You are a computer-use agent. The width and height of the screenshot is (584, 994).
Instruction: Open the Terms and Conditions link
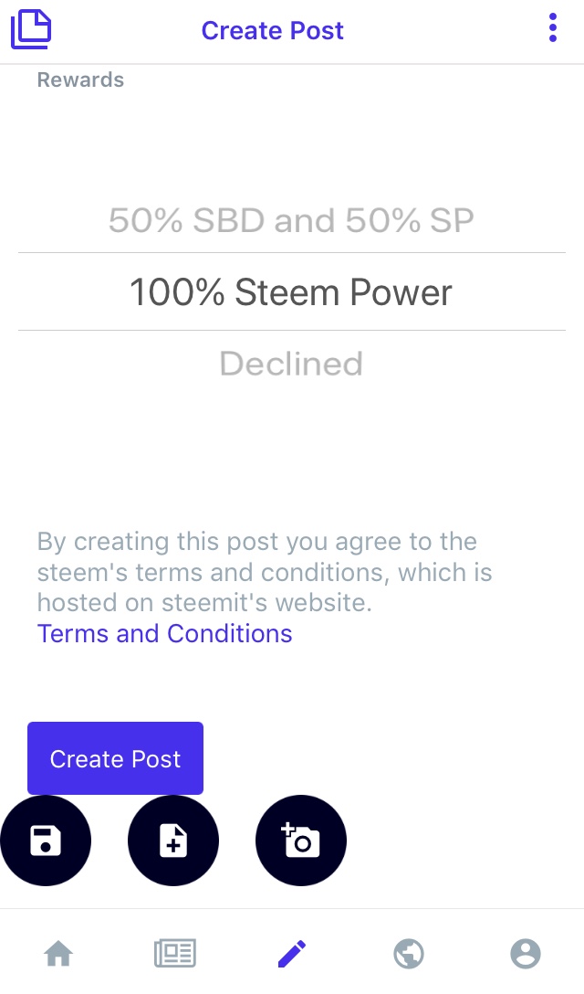(x=164, y=633)
